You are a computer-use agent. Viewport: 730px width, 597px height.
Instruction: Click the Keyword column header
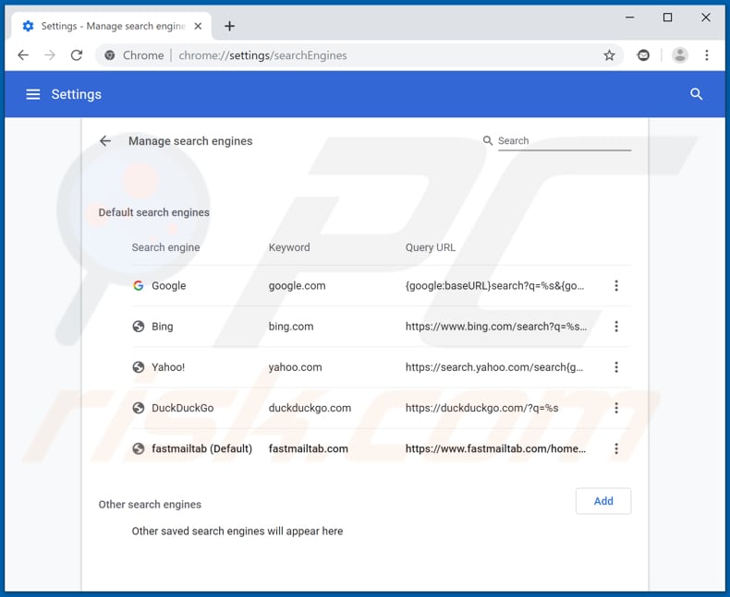(289, 247)
